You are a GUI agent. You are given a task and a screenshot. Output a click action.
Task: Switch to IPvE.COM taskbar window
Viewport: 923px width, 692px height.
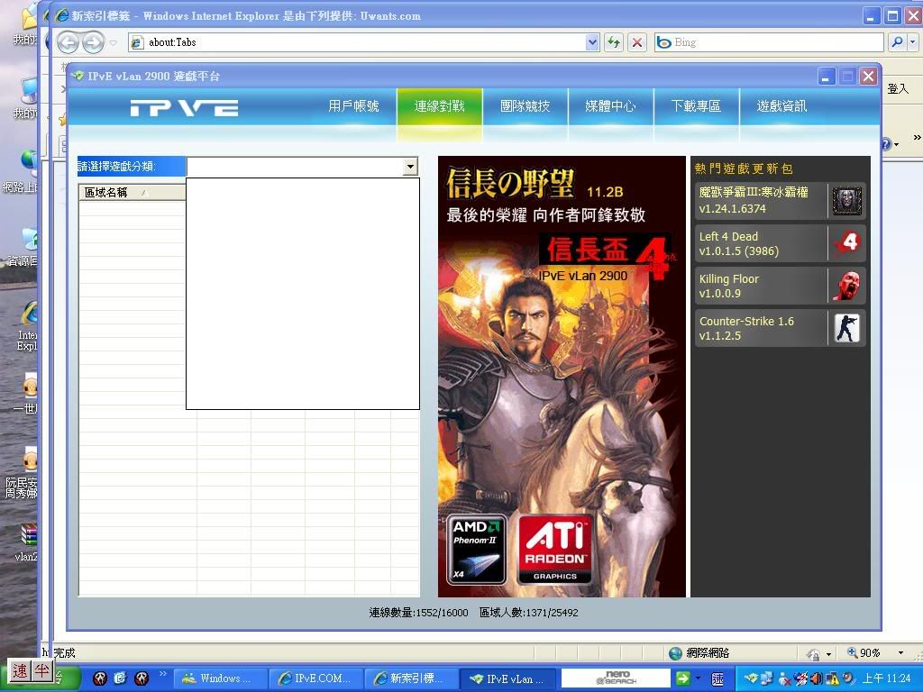(315, 678)
